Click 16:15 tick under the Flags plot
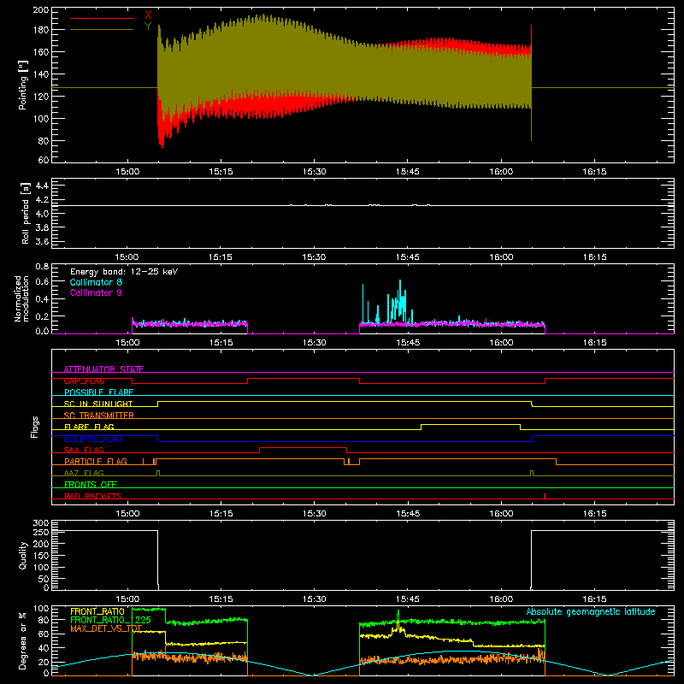This screenshot has height=684, width=684. pyautogui.click(x=594, y=514)
